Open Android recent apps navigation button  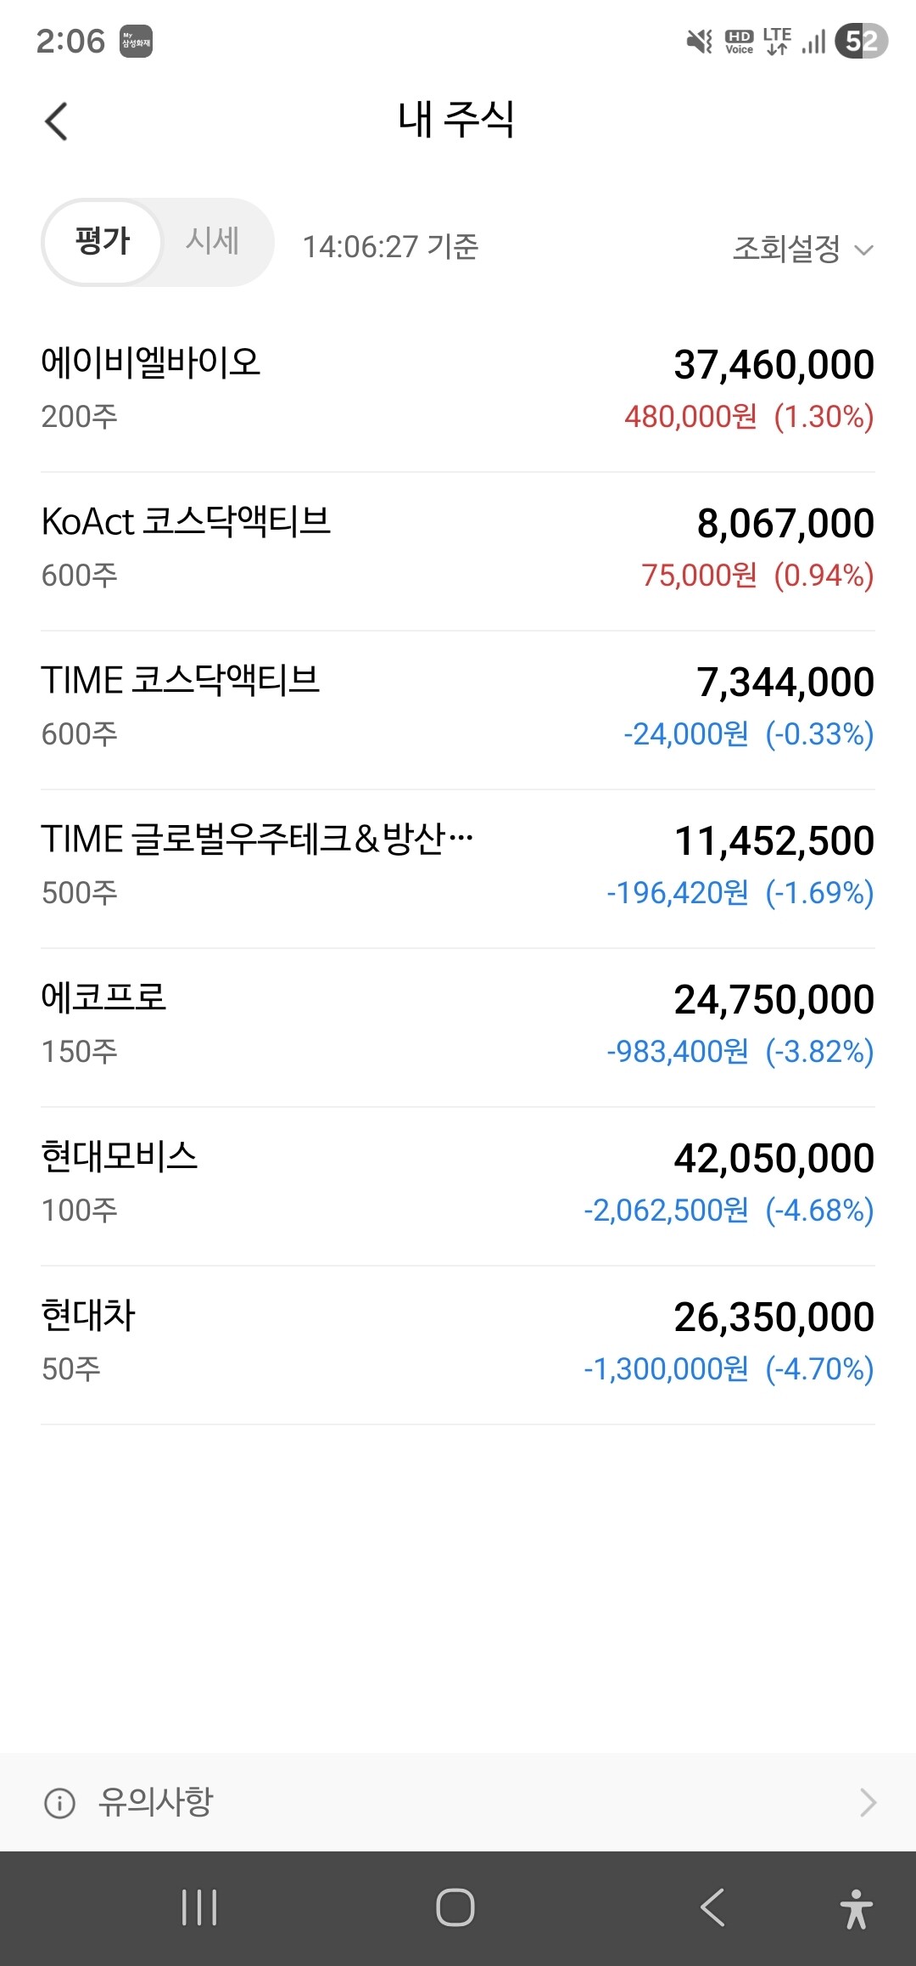point(199,1907)
